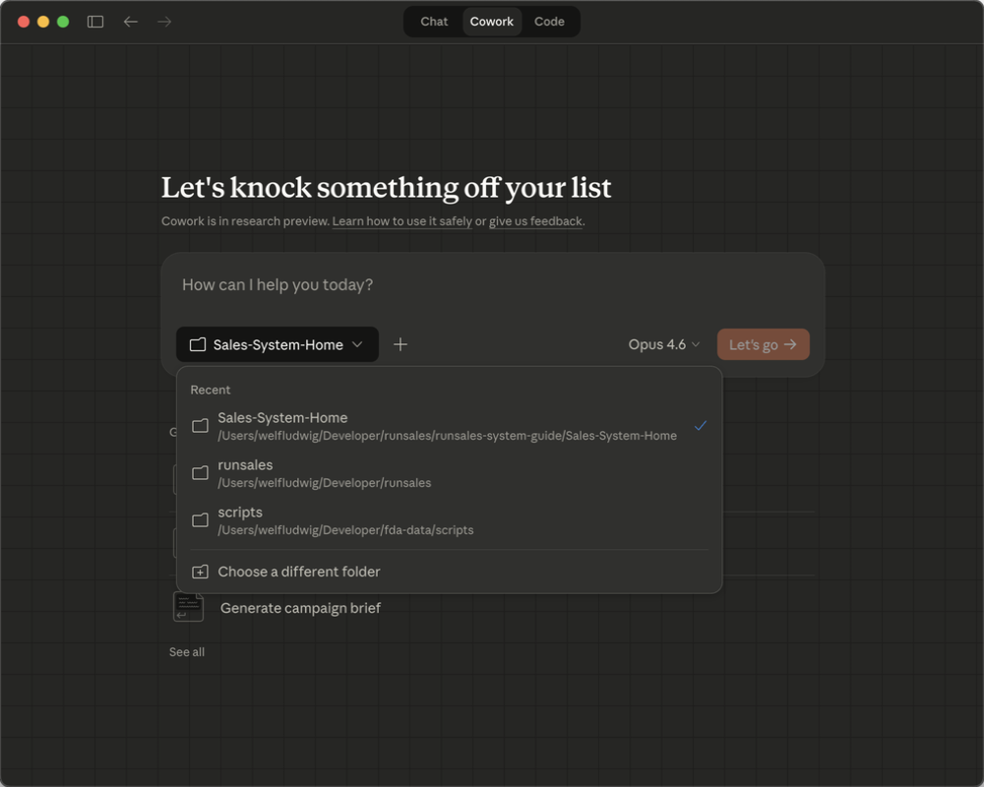Screen dimensions: 984x787
Task: Click the checkmark next to Sales-System-Home
Action: 700,426
